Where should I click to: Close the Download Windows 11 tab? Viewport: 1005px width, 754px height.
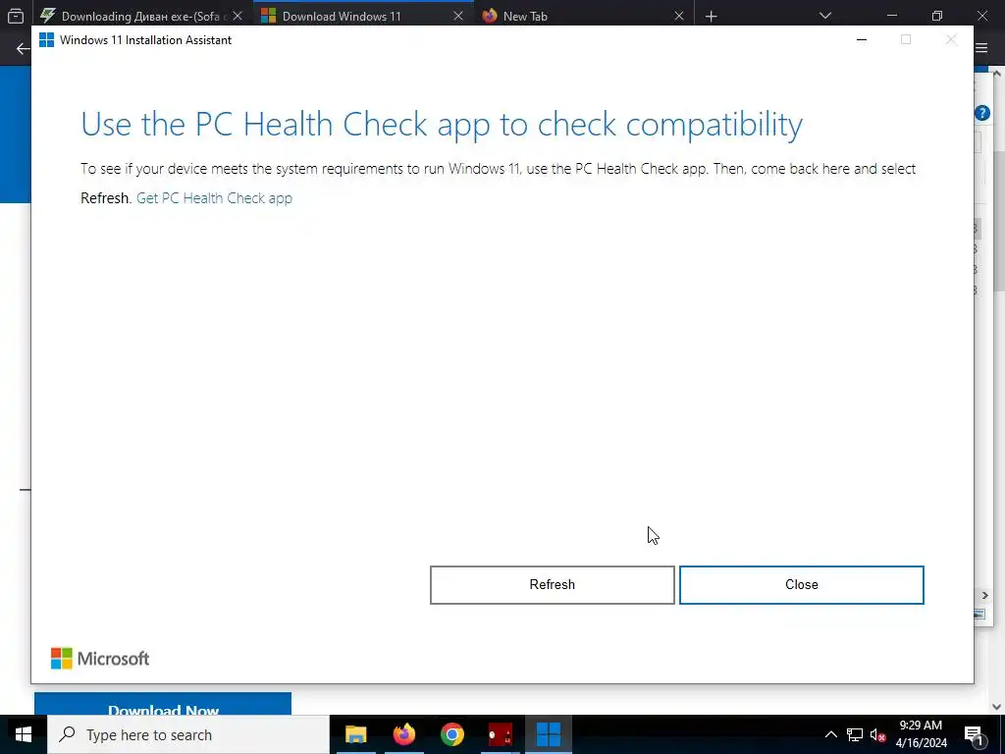pyautogui.click(x=458, y=16)
